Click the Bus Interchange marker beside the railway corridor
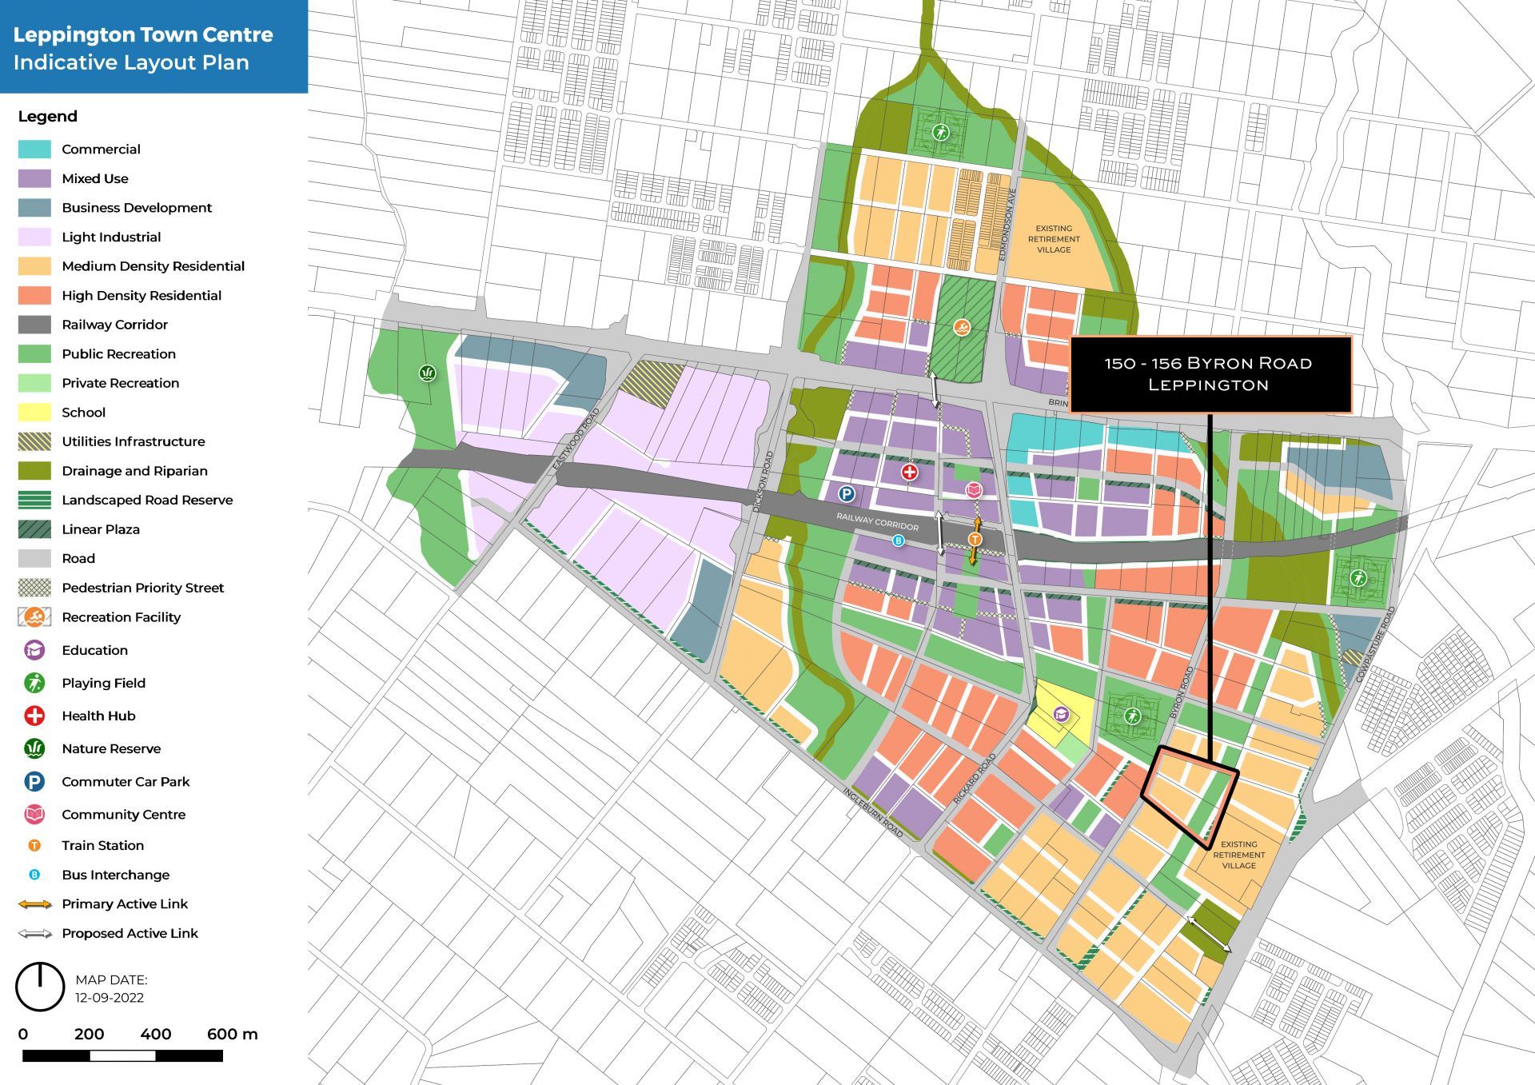1535x1085 pixels. click(899, 541)
